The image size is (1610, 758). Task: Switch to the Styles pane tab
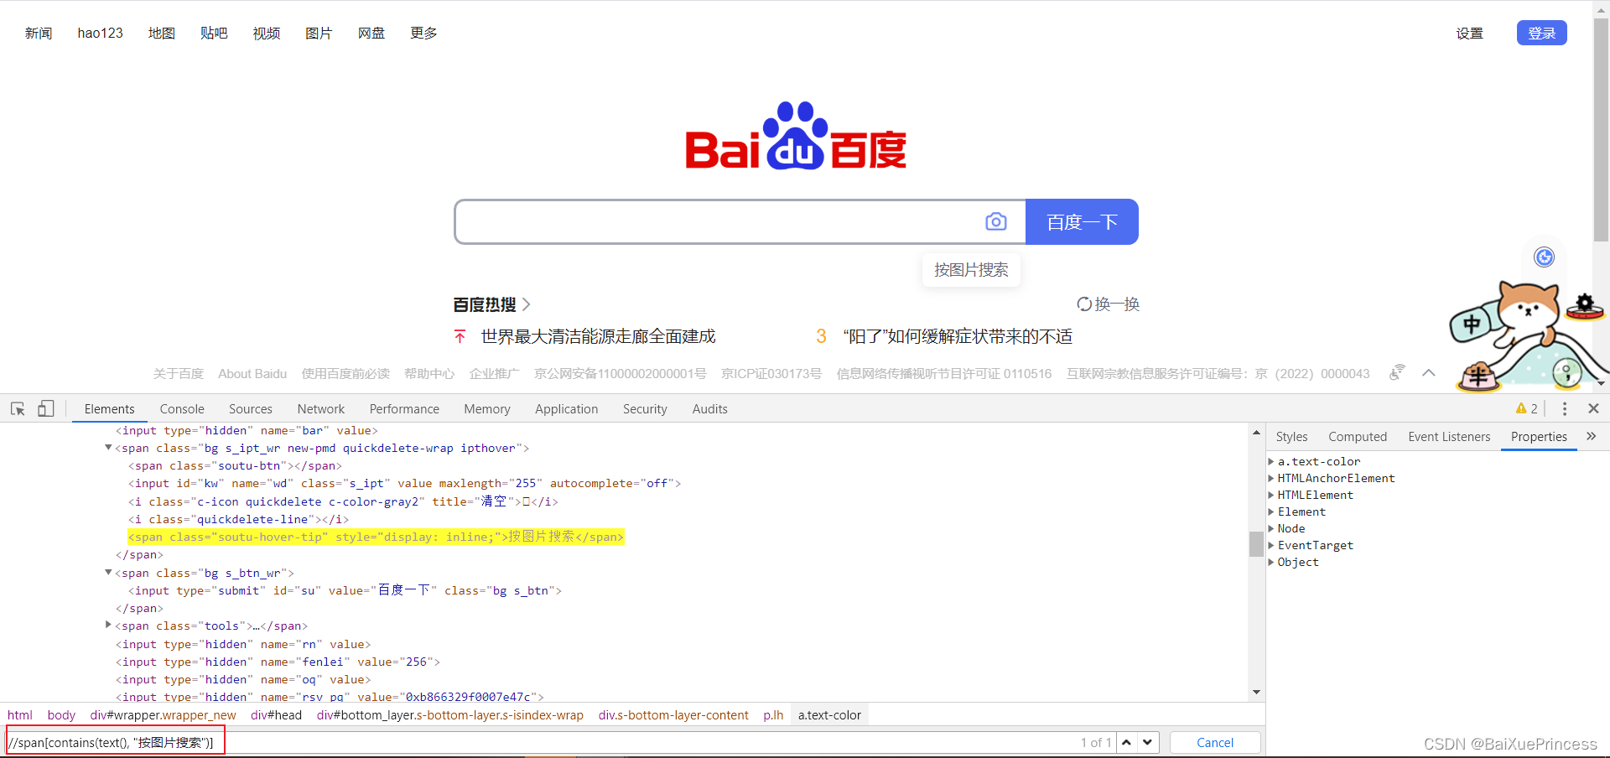[x=1291, y=436]
